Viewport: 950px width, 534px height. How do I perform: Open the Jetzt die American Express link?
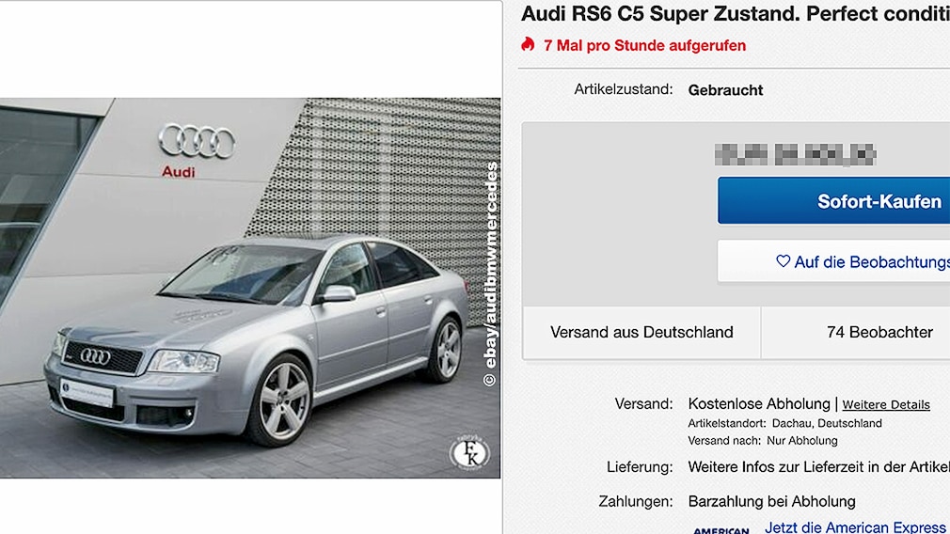tap(857, 527)
